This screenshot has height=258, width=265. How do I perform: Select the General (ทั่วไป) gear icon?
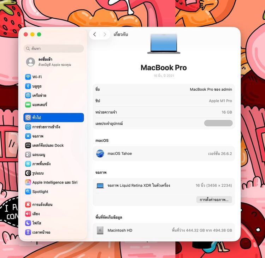click(28, 118)
